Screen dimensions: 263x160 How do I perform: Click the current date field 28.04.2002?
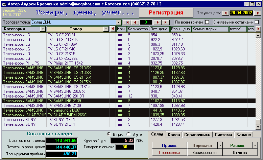point(241,13)
